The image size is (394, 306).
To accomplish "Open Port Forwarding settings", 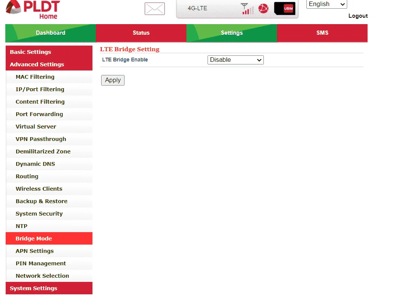I will (x=49, y=114).
